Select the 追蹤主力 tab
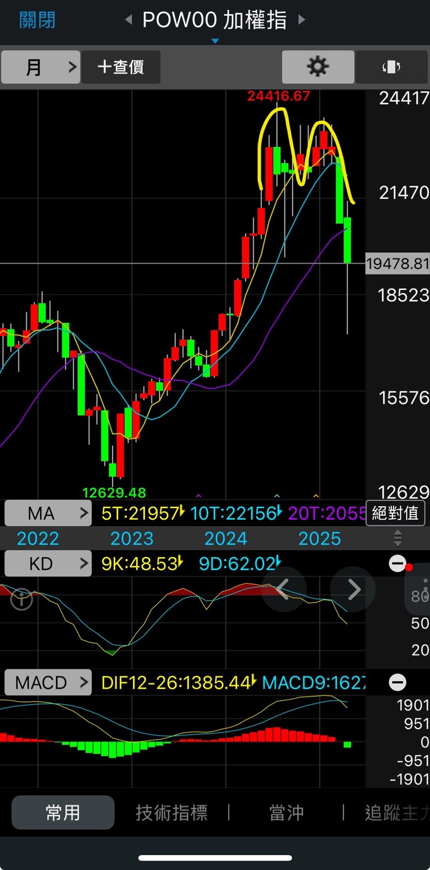Viewport: 430px width, 870px height. [397, 813]
